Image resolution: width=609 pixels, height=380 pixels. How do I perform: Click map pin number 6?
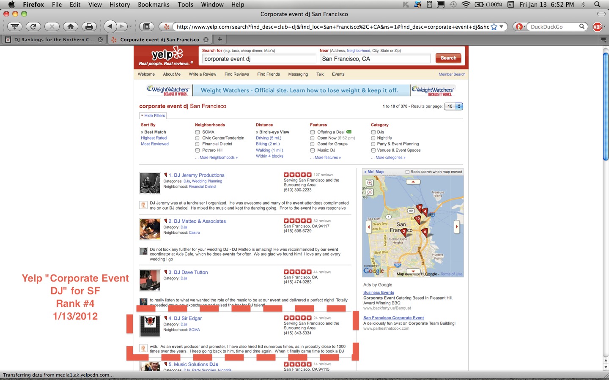pyautogui.click(x=425, y=232)
